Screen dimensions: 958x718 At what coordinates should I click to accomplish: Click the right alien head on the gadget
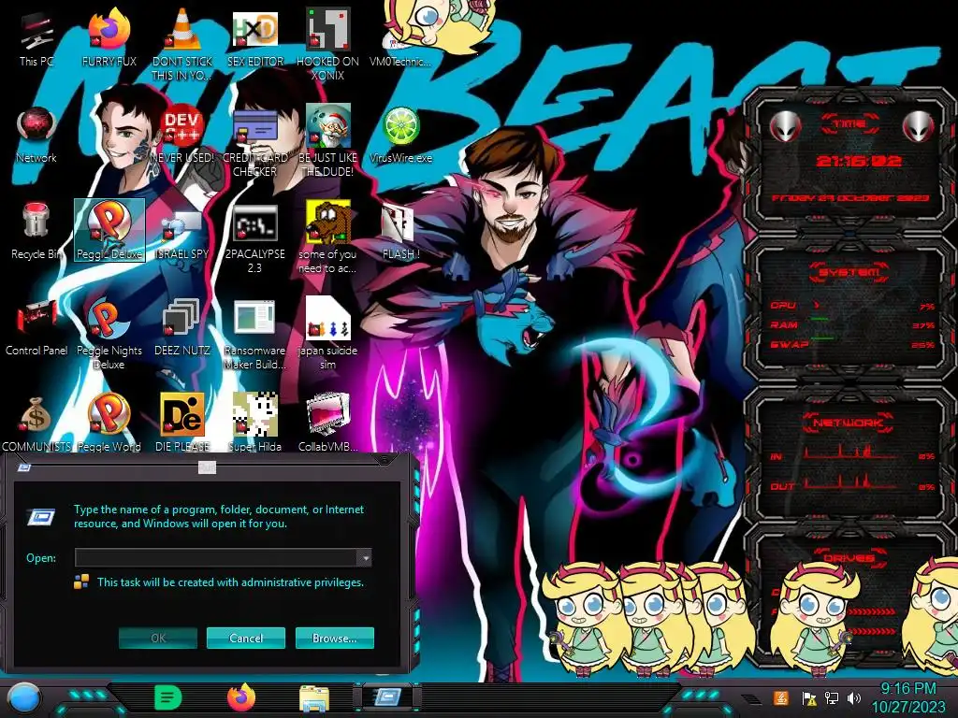click(x=918, y=126)
